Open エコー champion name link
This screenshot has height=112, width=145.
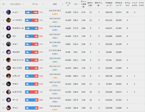pos(15,44)
